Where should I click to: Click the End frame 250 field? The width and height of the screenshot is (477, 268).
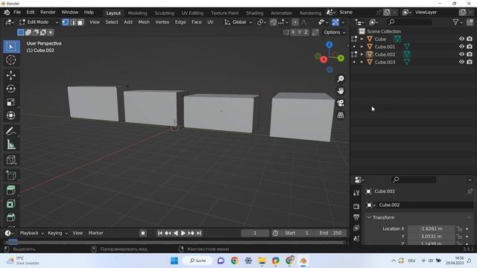(330, 233)
